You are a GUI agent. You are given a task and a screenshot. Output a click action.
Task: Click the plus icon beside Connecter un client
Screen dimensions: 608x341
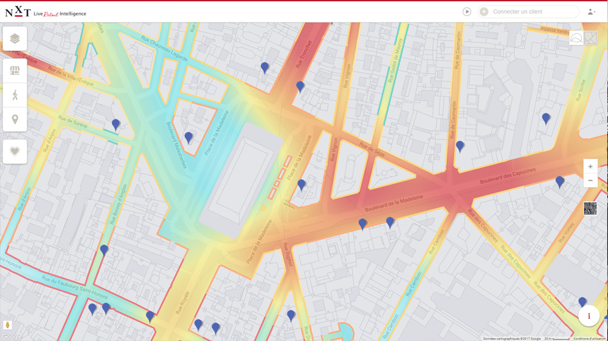pos(484,12)
